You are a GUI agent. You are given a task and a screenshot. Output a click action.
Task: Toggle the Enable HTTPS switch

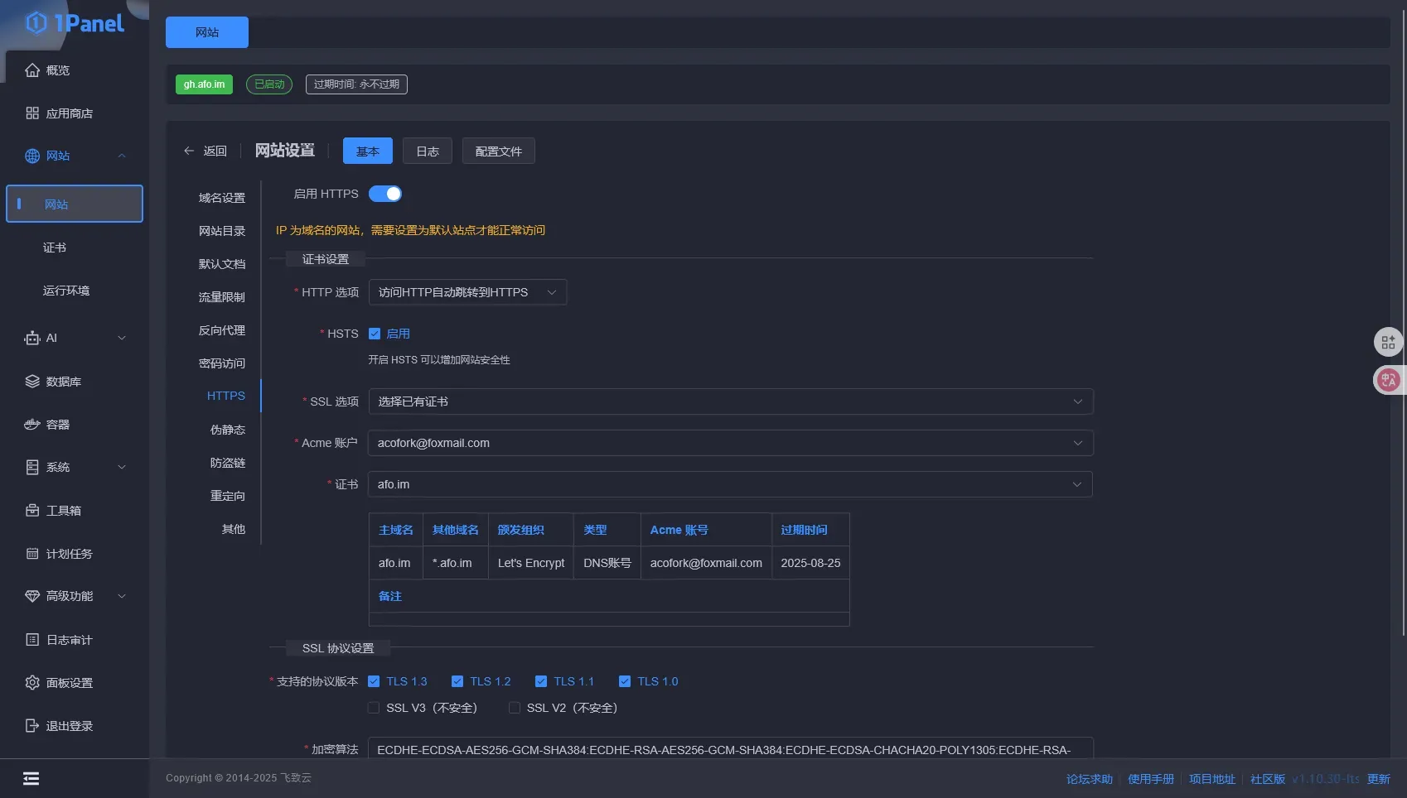point(385,194)
